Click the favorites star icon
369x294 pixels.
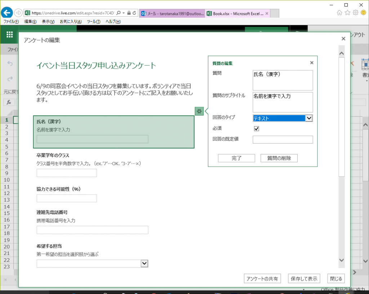click(347, 13)
